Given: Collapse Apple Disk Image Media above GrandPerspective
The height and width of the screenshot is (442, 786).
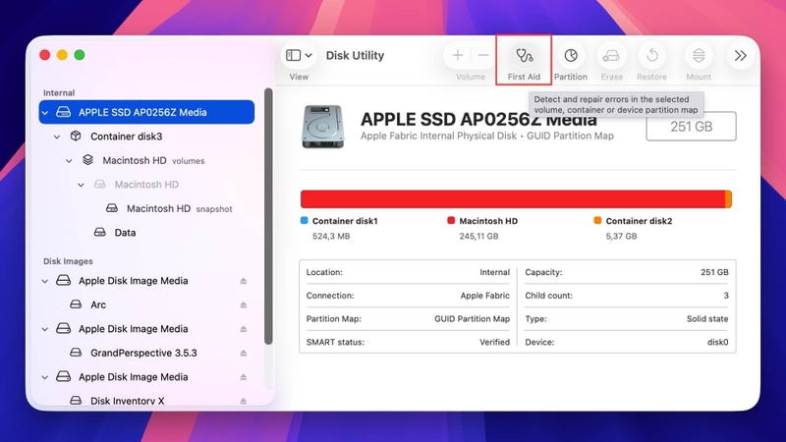Looking at the screenshot, I should (x=45, y=329).
